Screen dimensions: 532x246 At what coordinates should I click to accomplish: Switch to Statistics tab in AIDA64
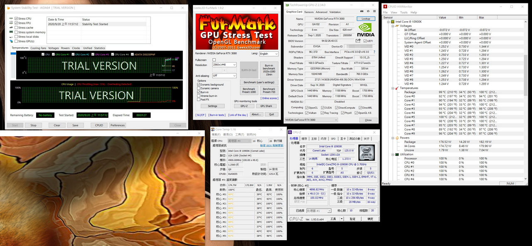[x=100, y=48]
